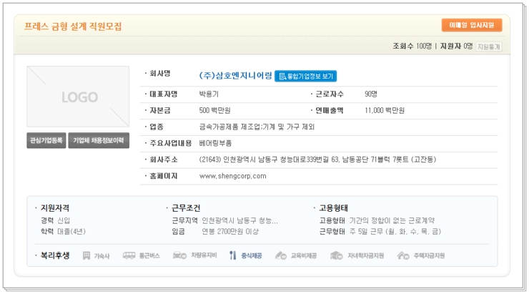Click the 근무조건 section heading
529x294 pixels.
(186, 208)
